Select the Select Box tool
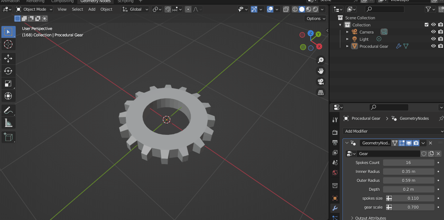The width and height of the screenshot is (444, 220). click(x=8, y=32)
